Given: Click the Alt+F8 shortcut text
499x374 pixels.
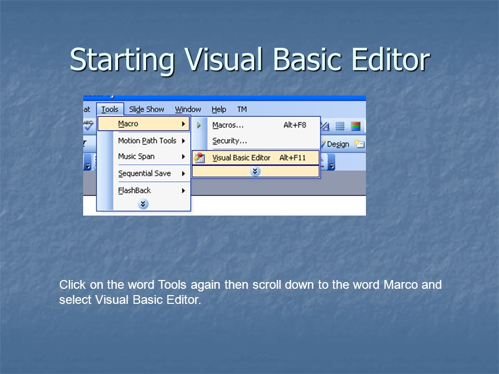Looking at the screenshot, I should pyautogui.click(x=295, y=125).
